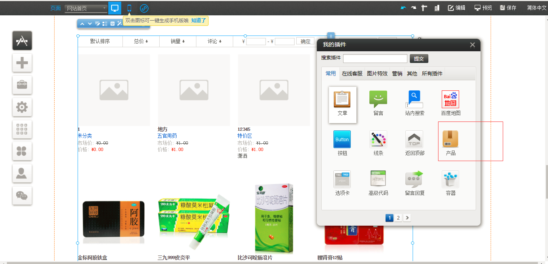Click the undo arrow in top toolbar
This screenshot has width=548, height=264.
pyautogui.click(x=403, y=8)
